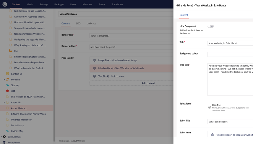Open the Translation section

click(117, 4)
